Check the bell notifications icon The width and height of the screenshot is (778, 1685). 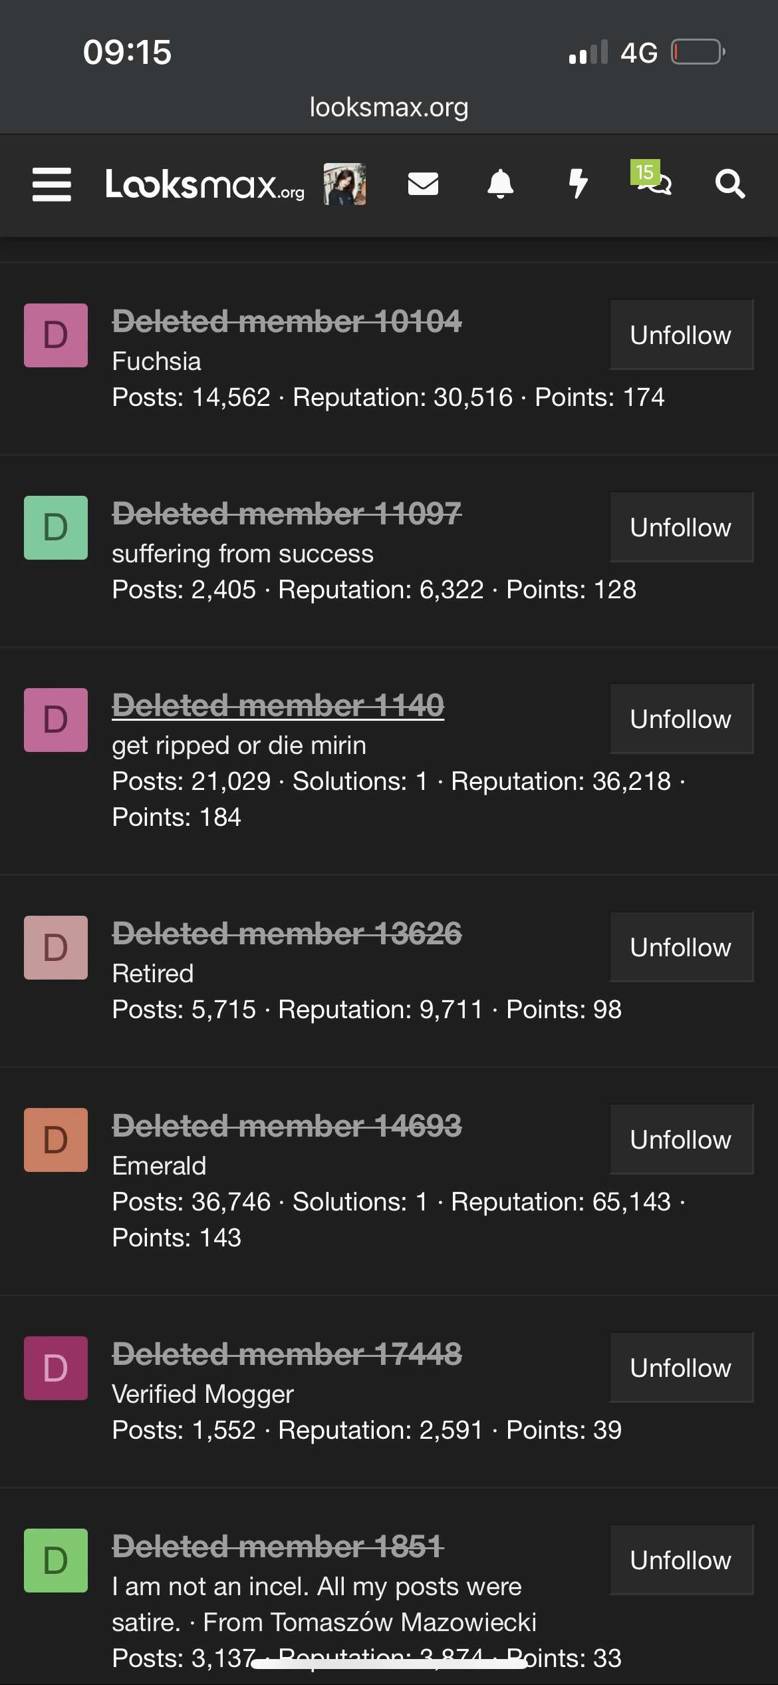501,184
